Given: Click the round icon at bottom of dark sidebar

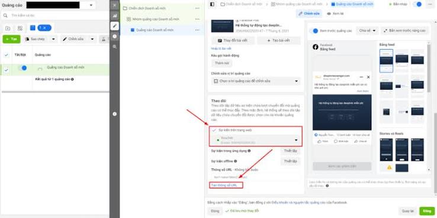Looking at the screenshot, I should pos(114,114).
